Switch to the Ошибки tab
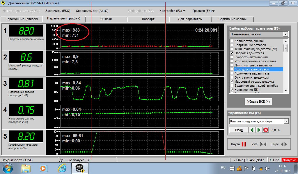The image size is (298, 174). [x=106, y=19]
